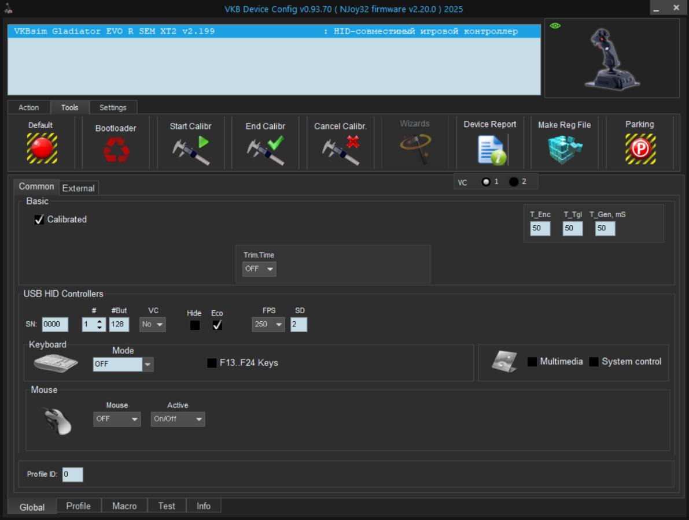Image resolution: width=689 pixels, height=520 pixels.
Task: Click the T_Enc value field
Action: (540, 228)
